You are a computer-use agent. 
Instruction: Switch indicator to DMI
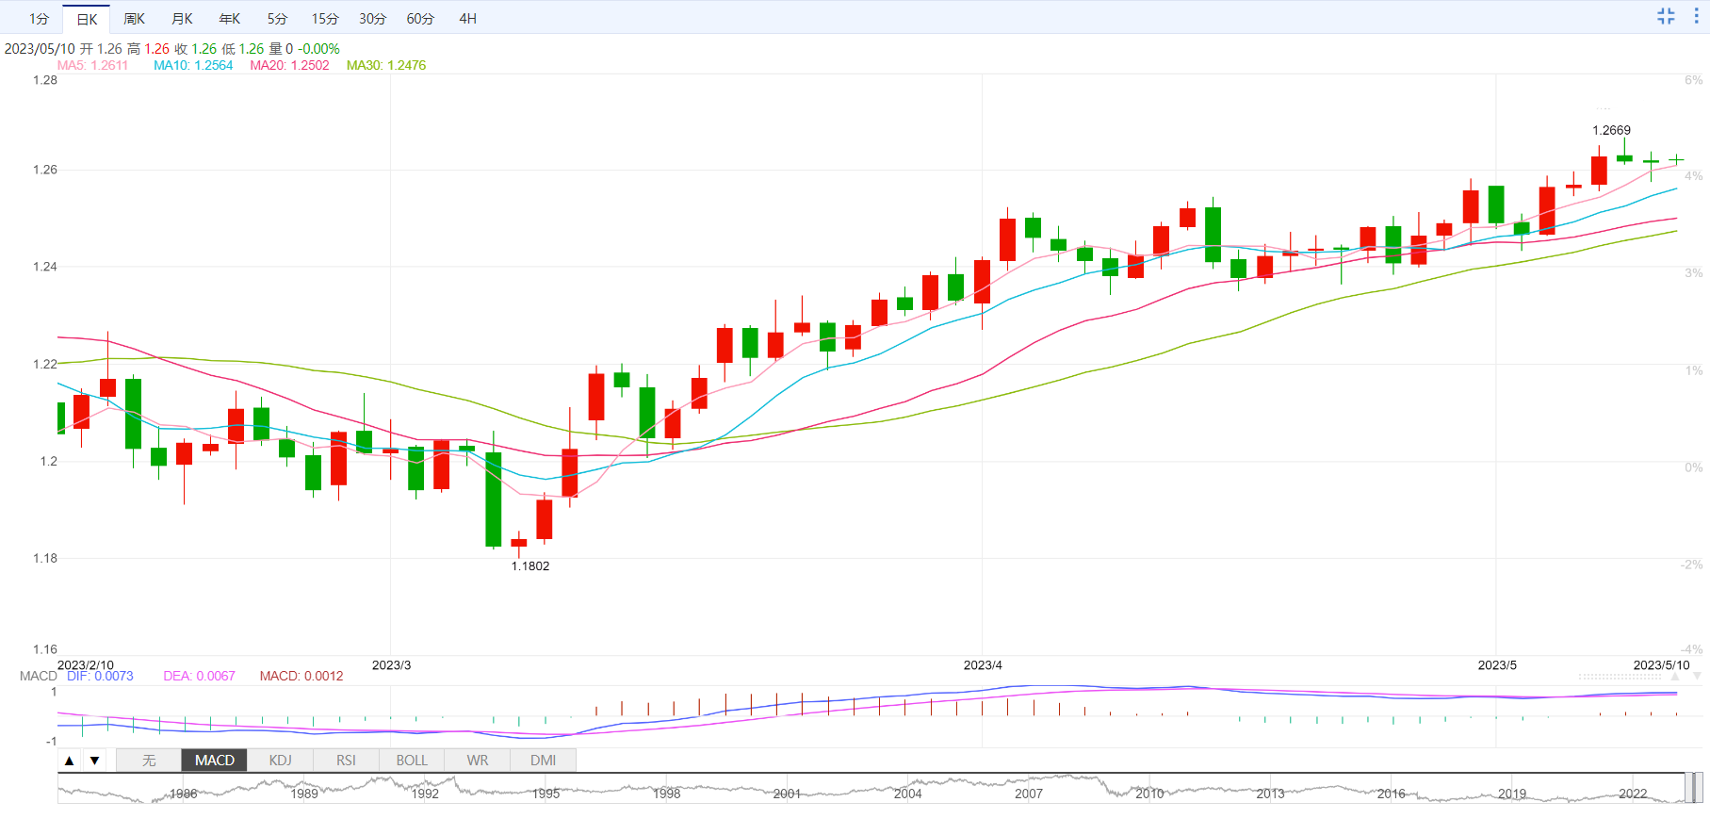(x=543, y=761)
